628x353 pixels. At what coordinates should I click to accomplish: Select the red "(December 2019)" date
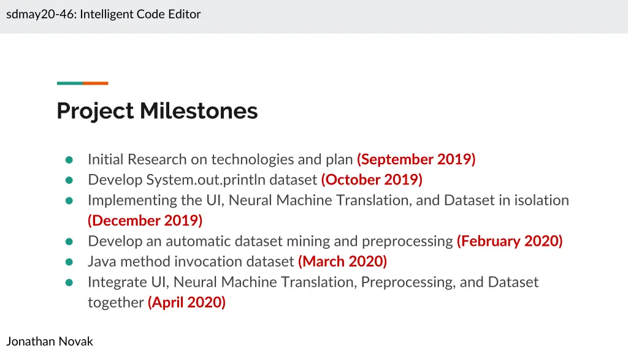click(145, 221)
